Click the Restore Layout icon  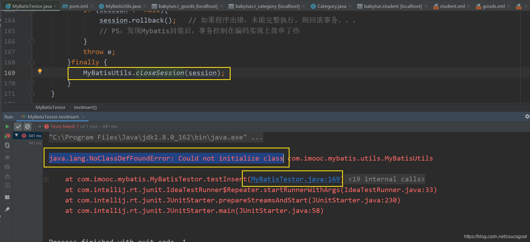pos(7,197)
